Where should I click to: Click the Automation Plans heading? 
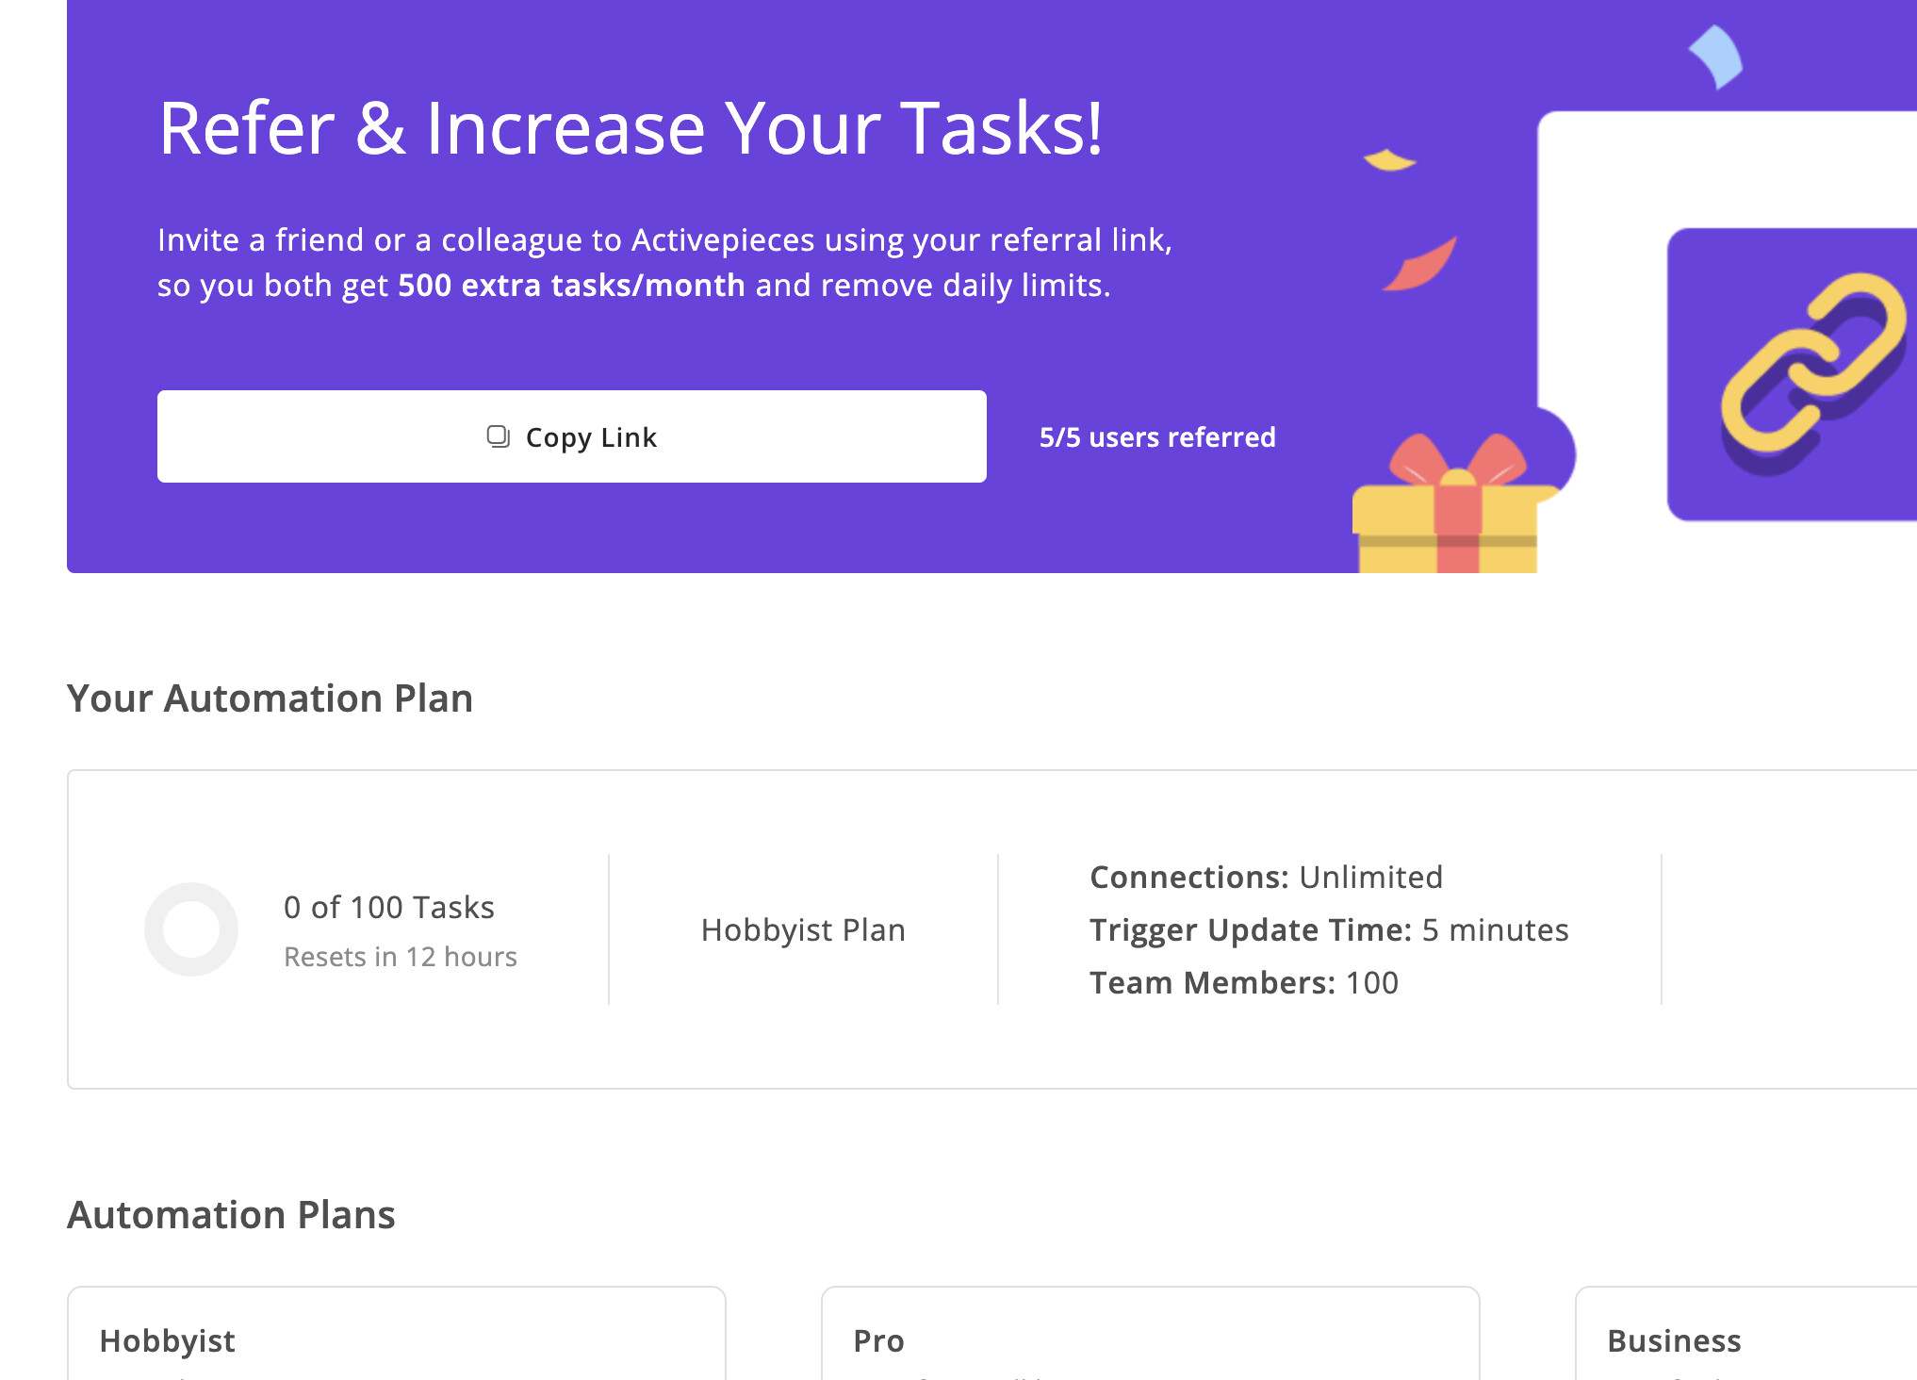tap(231, 1215)
